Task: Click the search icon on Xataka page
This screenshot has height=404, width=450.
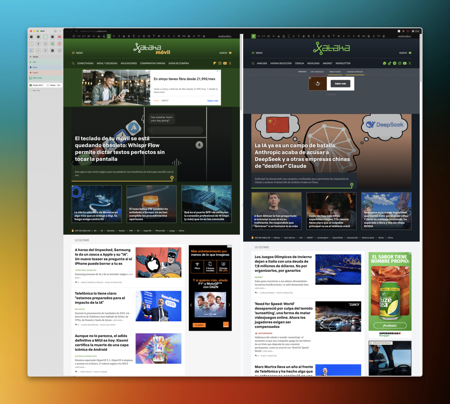Action: [x=253, y=63]
